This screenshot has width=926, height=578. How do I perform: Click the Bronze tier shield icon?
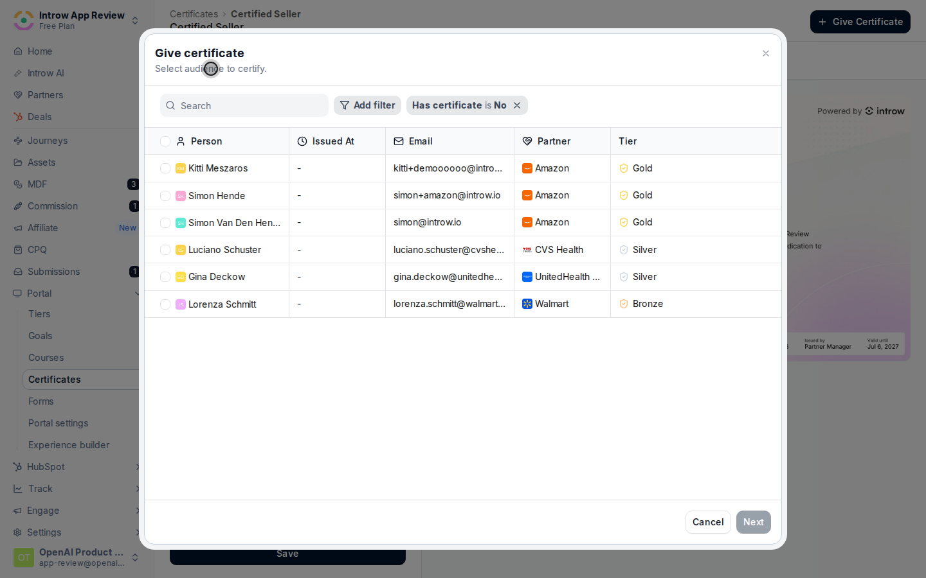click(x=624, y=304)
